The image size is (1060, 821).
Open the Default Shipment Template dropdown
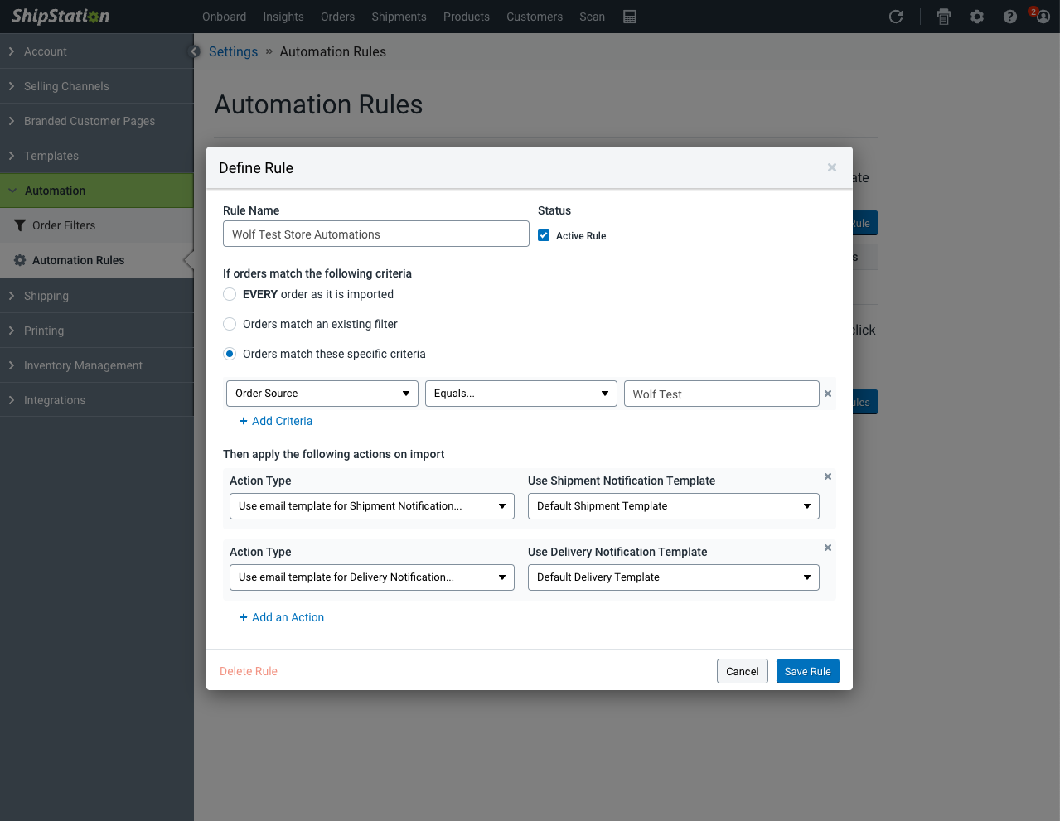[x=673, y=505]
